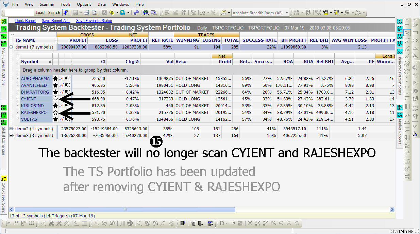Click the print icon in toolbar
The width and height of the screenshot is (420, 234).
(87, 13)
